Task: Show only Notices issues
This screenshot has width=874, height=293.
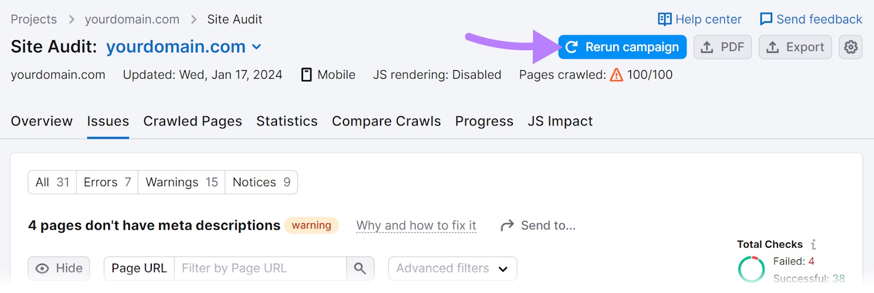Action: [262, 182]
